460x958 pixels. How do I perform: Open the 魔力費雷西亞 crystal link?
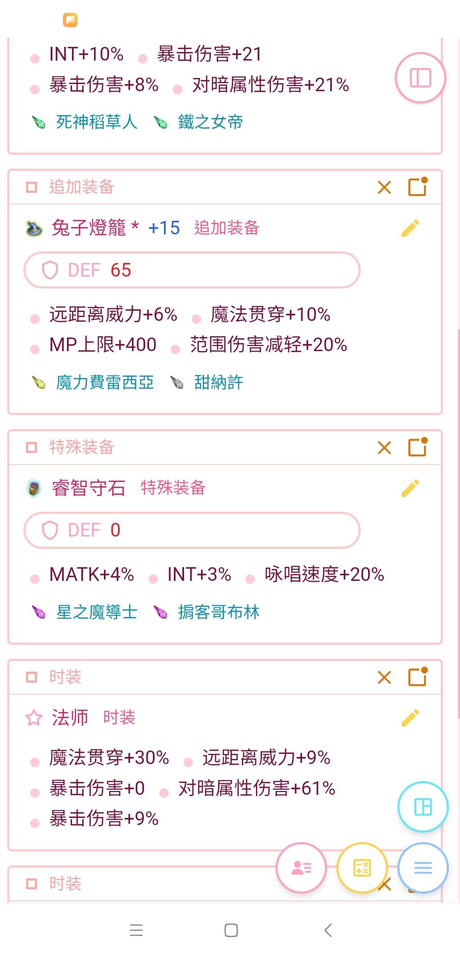tap(105, 383)
